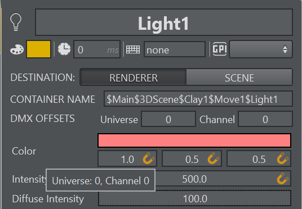The height and width of the screenshot is (209, 302).
Task: Click the light bulb icon
Action: pos(16,22)
